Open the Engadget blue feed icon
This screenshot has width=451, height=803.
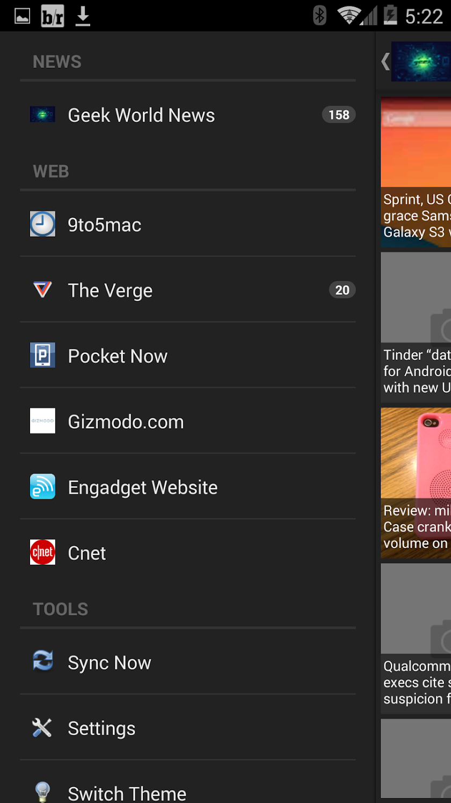coord(42,487)
